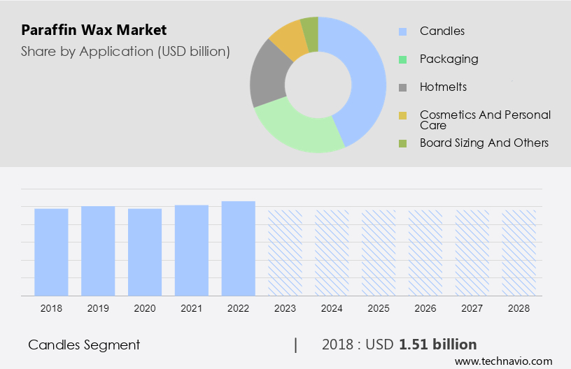Click the 2022 solid bar
571x369 pixels.
click(238, 248)
